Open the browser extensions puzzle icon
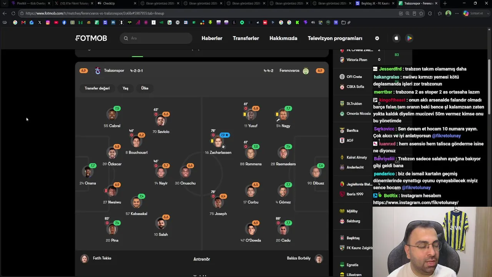Screen dimensions: 492x277 (430, 13)
